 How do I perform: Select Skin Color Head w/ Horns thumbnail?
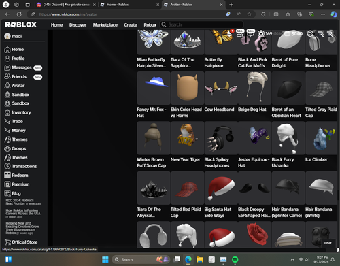[x=187, y=88]
